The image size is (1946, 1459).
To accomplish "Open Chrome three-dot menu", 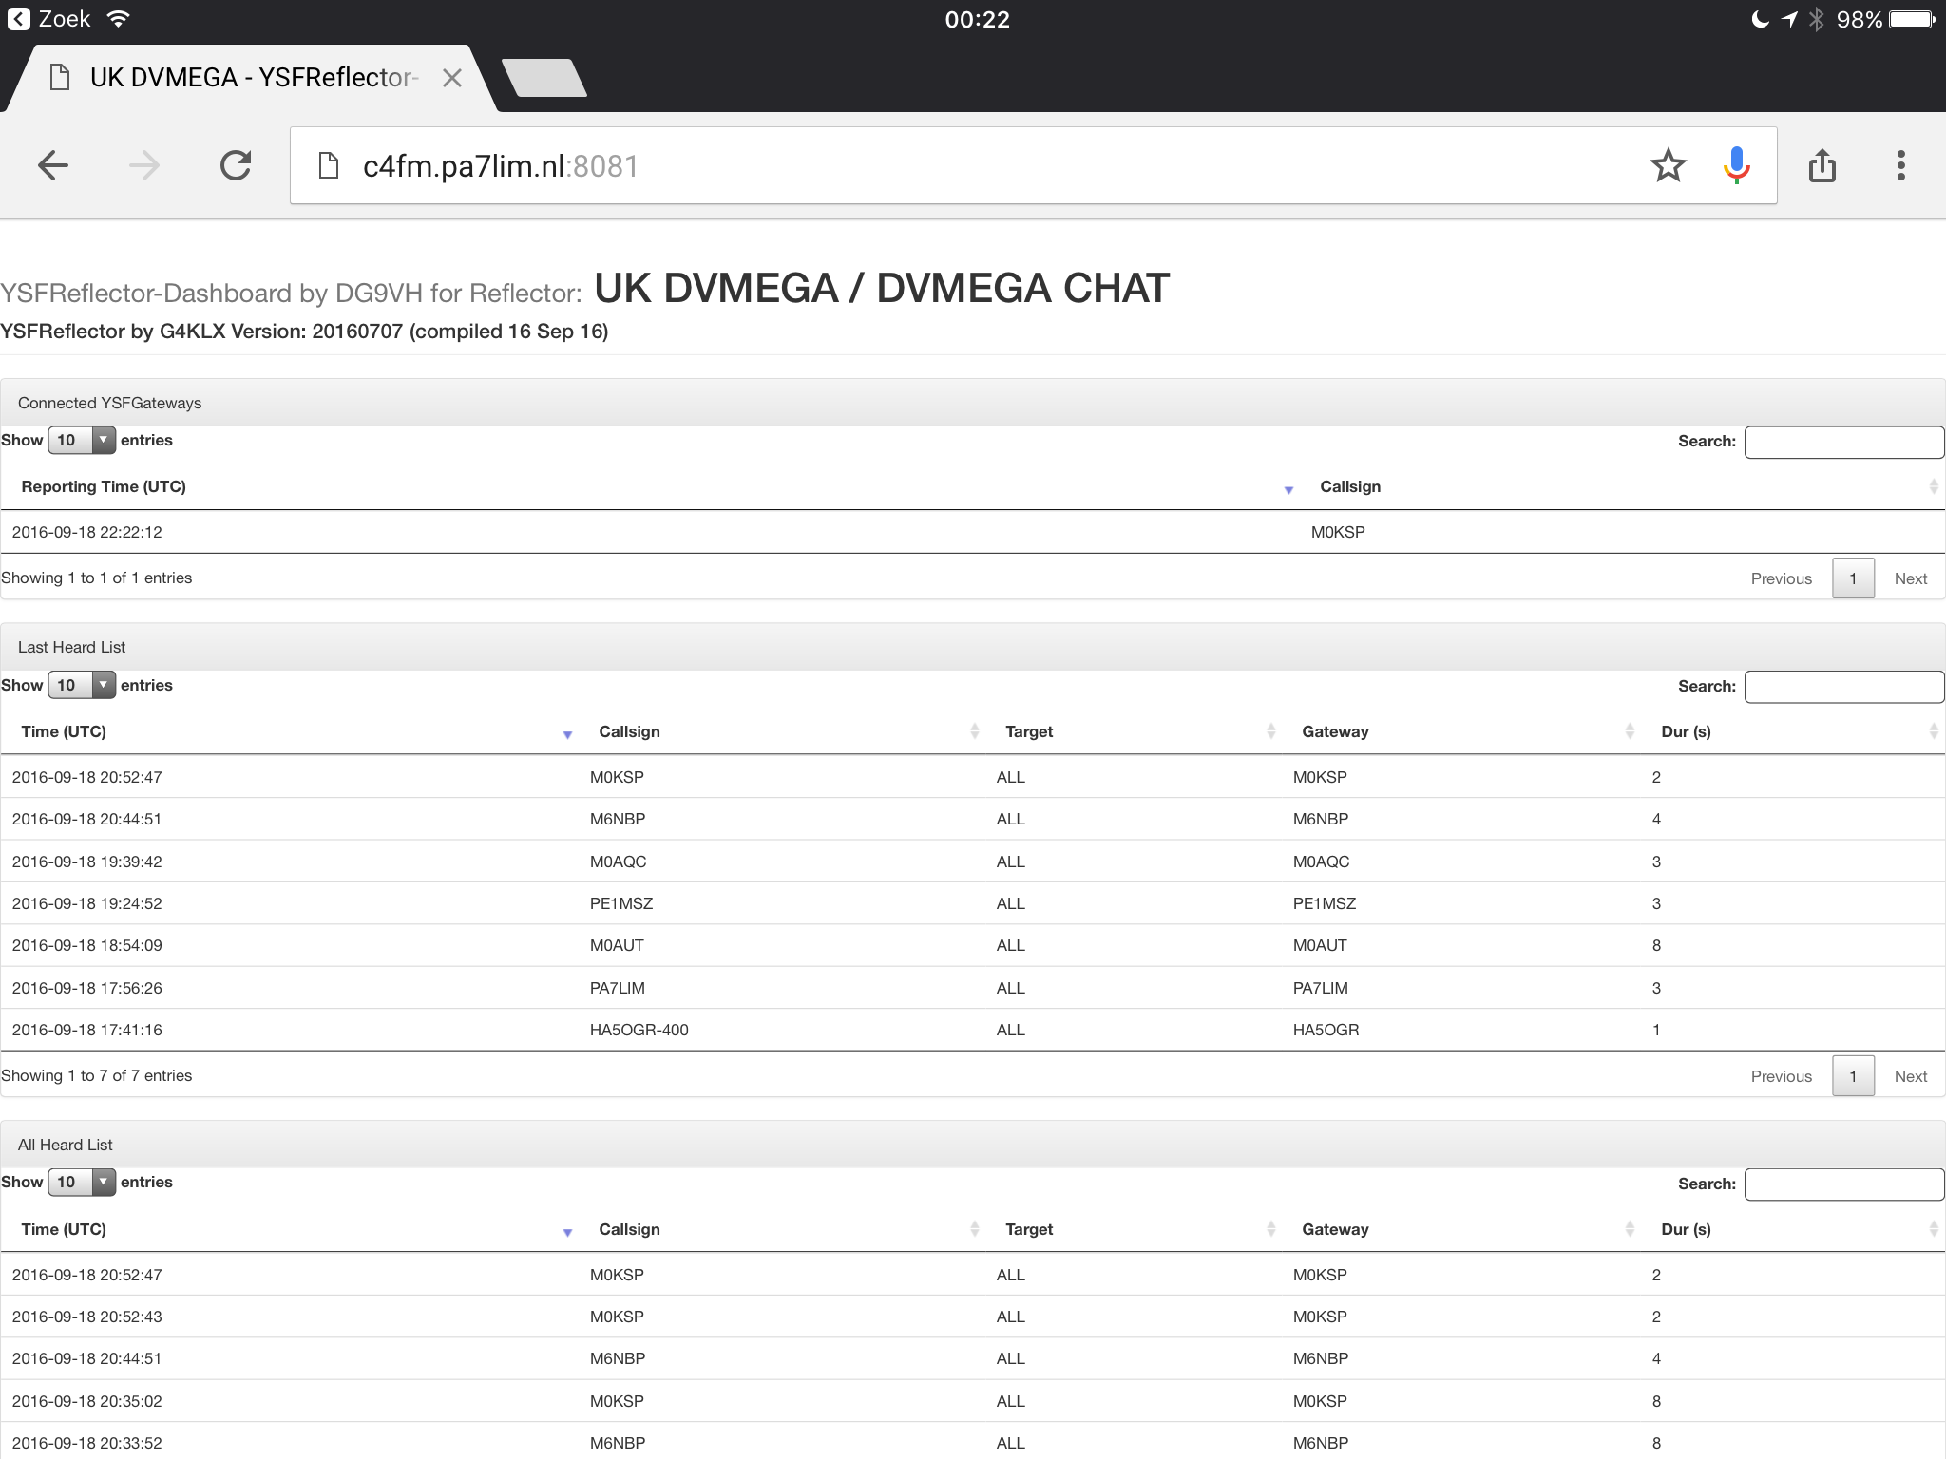I will pyautogui.click(x=1900, y=165).
